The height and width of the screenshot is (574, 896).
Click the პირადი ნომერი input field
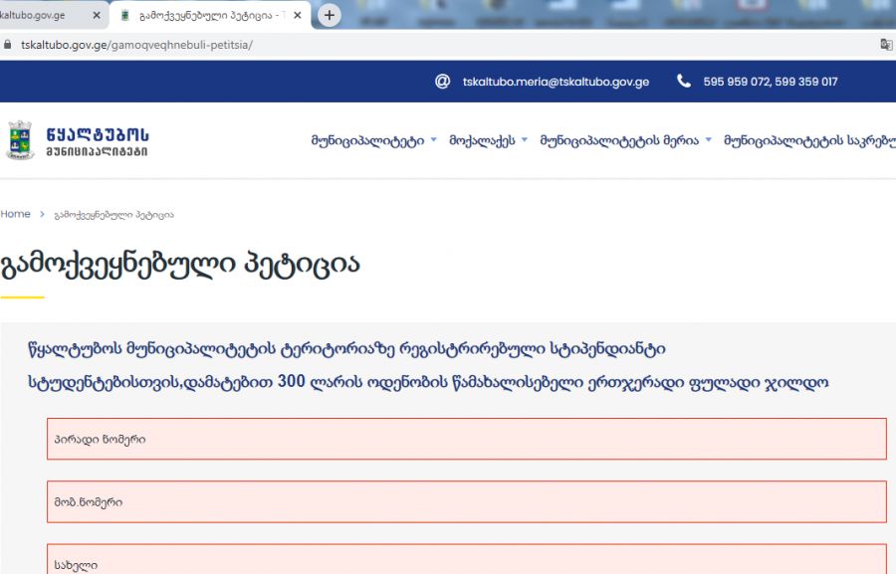click(466, 439)
